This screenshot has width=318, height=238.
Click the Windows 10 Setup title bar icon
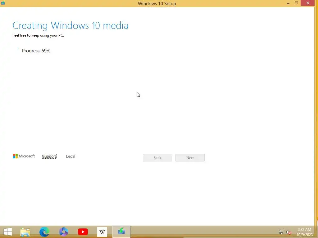pyautogui.click(x=3, y=3)
